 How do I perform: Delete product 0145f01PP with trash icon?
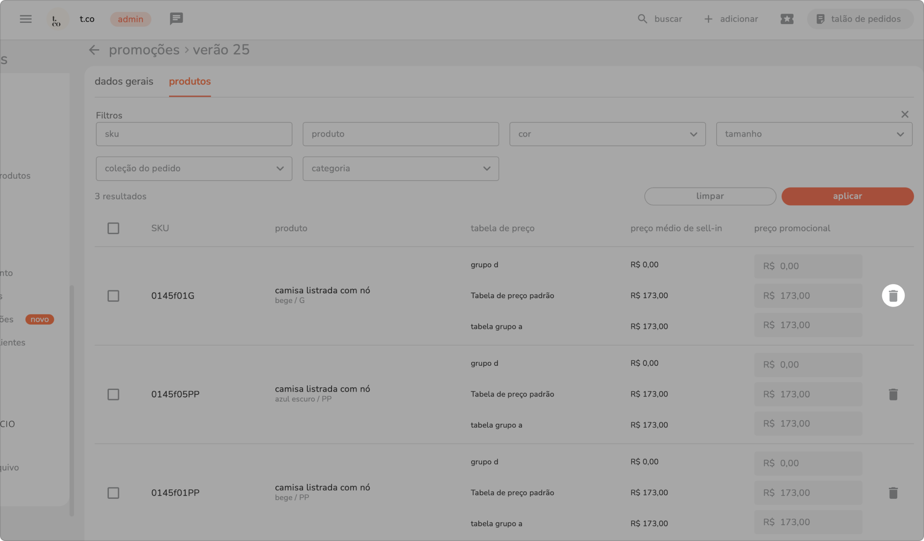click(x=893, y=493)
